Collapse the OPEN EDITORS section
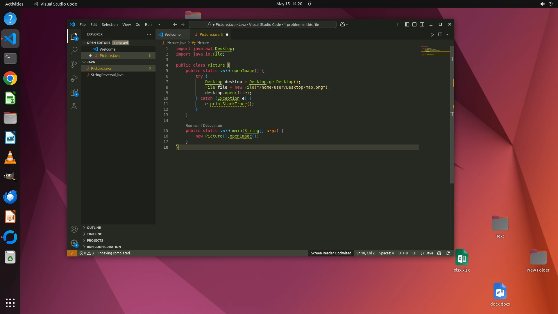558x314 pixels. click(x=98, y=43)
